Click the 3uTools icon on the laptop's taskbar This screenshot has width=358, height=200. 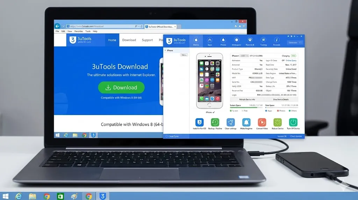coord(93,135)
